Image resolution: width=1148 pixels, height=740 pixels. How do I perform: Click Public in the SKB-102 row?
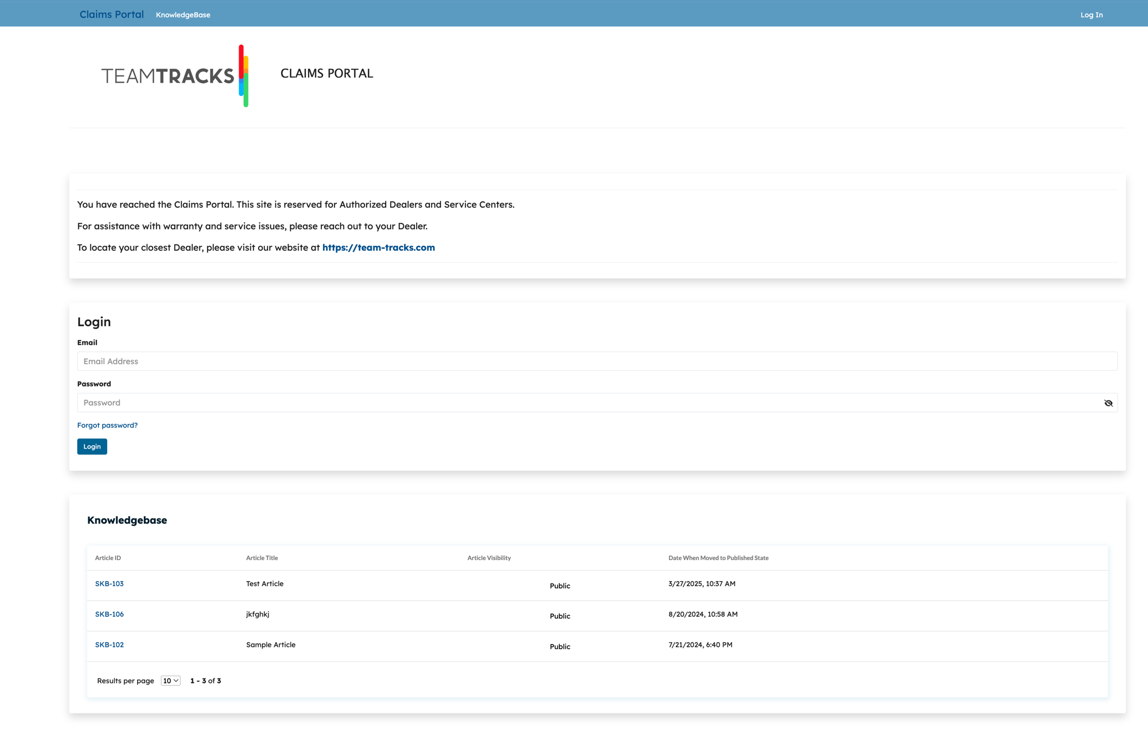tap(560, 647)
